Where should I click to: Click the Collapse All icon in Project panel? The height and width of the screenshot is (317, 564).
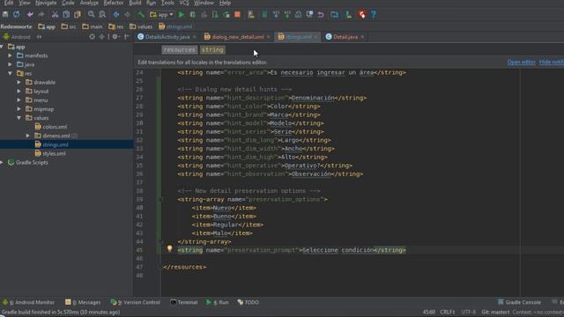pos(102,37)
